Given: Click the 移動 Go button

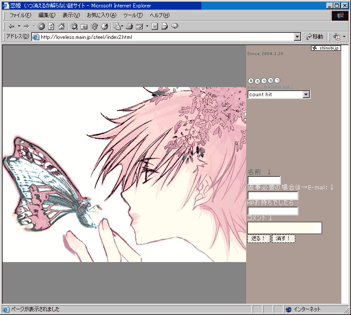Looking at the screenshot, I should (315, 37).
